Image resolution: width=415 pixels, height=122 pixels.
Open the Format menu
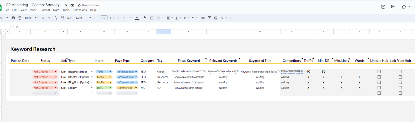tap(45, 10)
